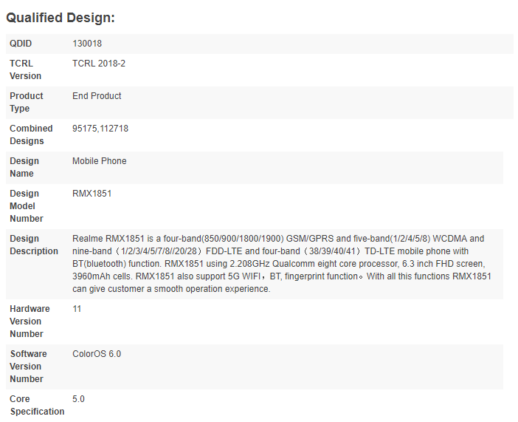Click the Core Specification value 5.0

[x=78, y=399]
